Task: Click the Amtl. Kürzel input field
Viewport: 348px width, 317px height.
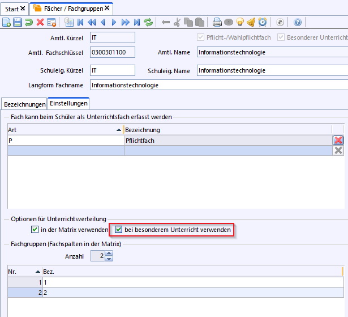Action: click(x=113, y=37)
